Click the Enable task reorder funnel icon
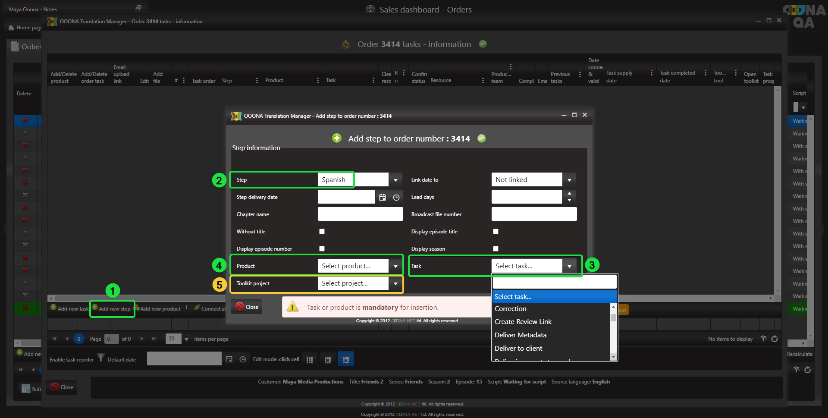Viewport: 828px width, 418px height. [100, 358]
